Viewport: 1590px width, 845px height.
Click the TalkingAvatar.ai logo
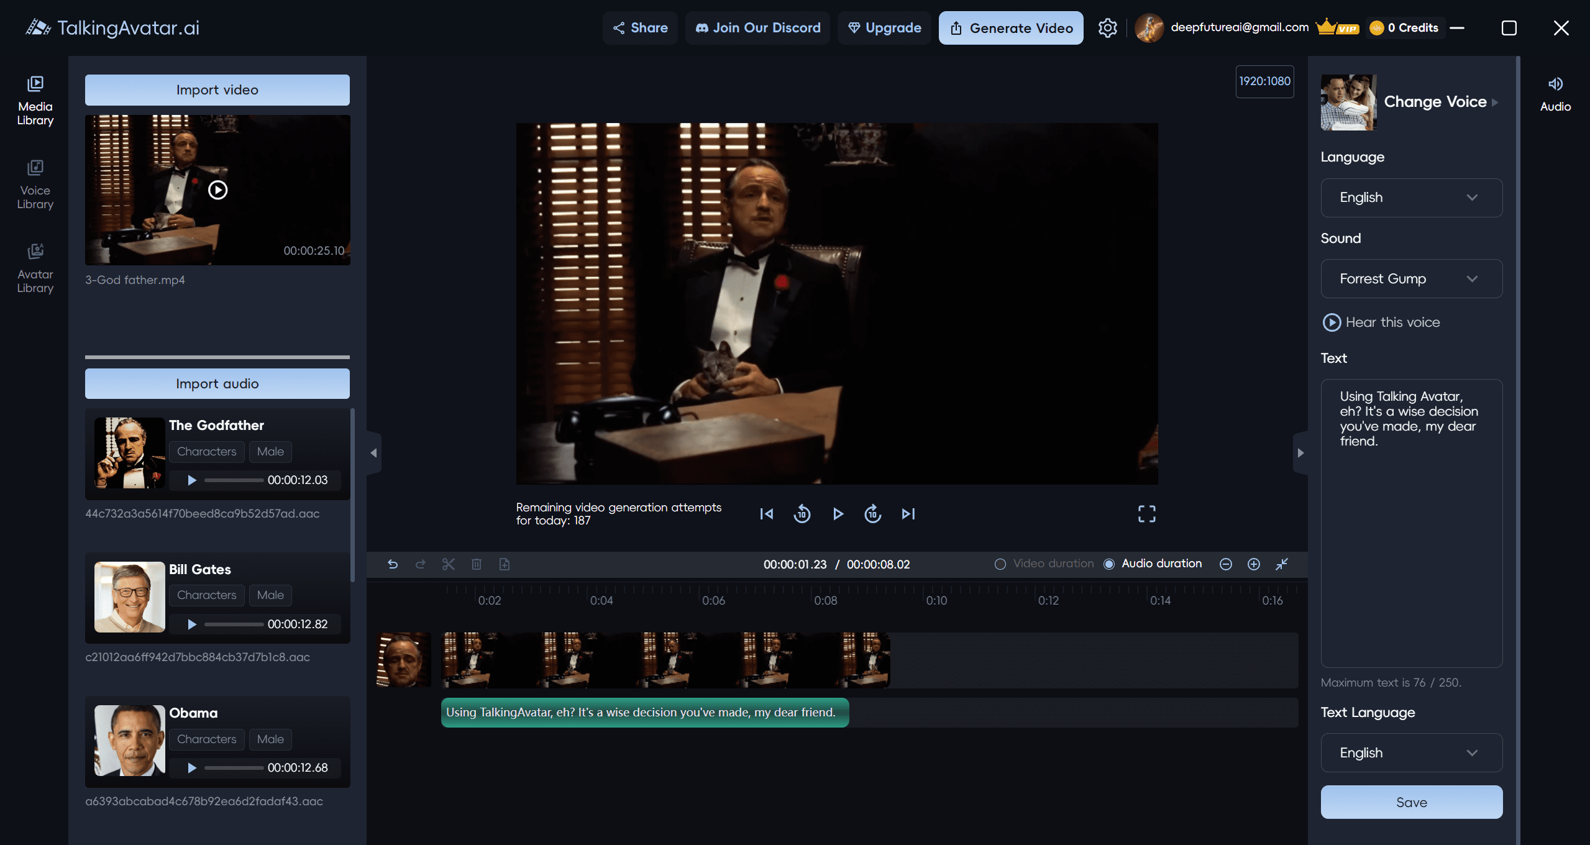[x=112, y=28]
